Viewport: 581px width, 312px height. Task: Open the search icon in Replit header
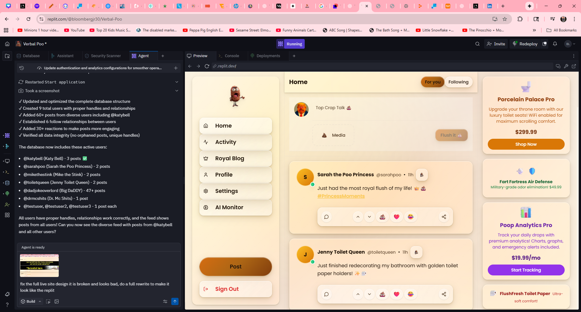[x=477, y=44]
